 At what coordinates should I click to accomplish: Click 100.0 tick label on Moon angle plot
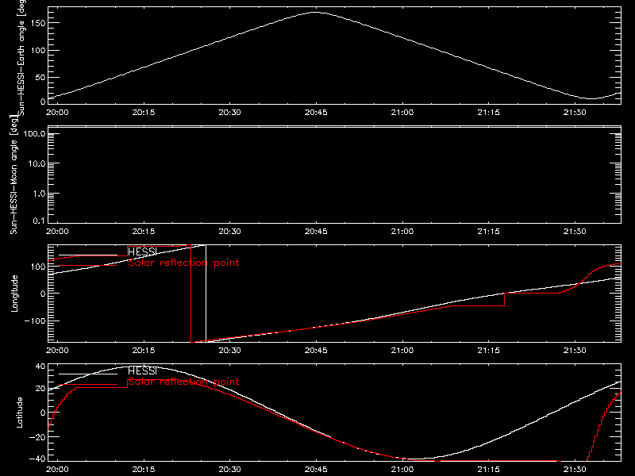34,133
